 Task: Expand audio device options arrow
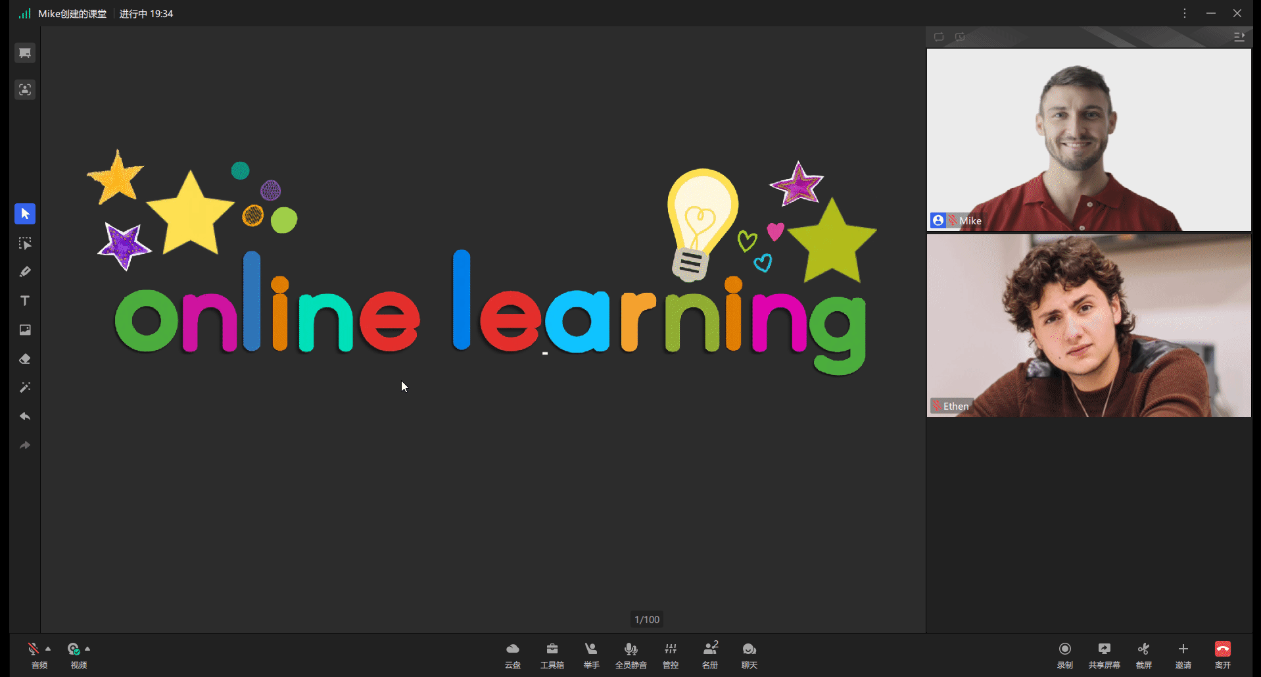48,649
